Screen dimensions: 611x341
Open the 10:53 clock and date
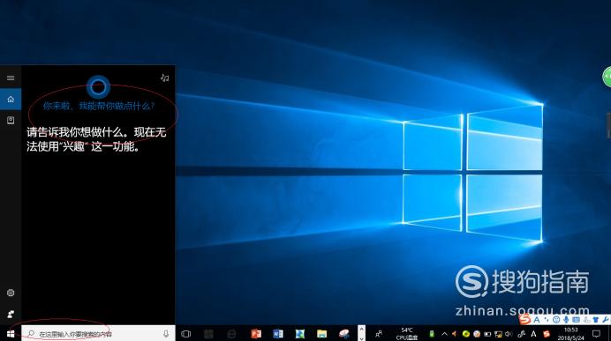click(x=571, y=334)
